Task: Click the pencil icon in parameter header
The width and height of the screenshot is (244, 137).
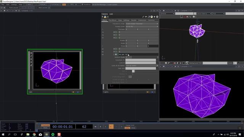Action: [x=143, y=17]
